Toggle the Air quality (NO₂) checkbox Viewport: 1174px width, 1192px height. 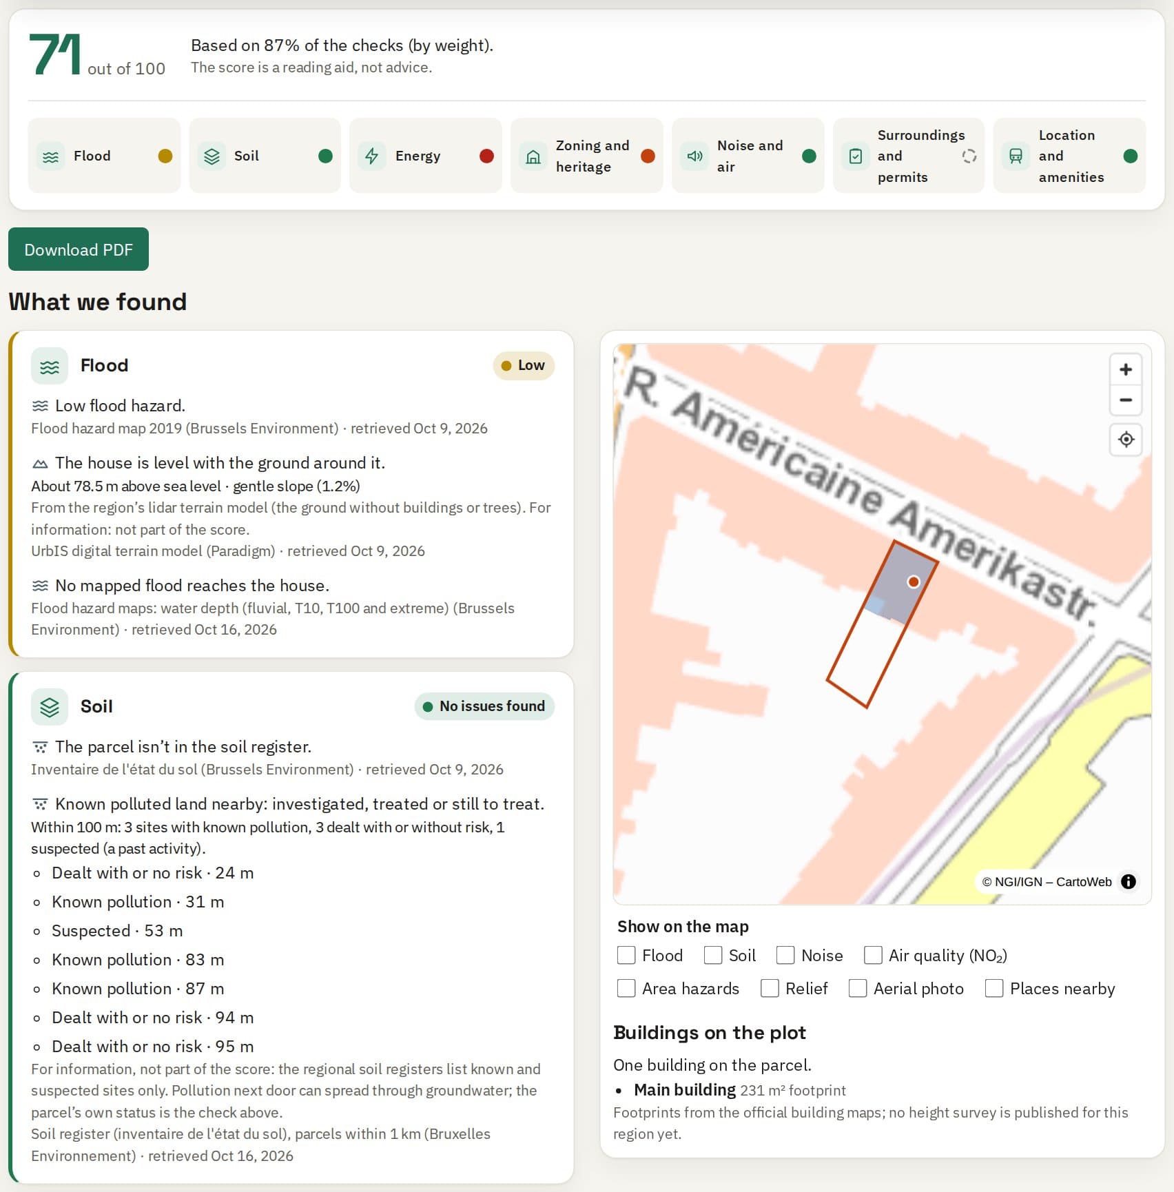(x=873, y=955)
